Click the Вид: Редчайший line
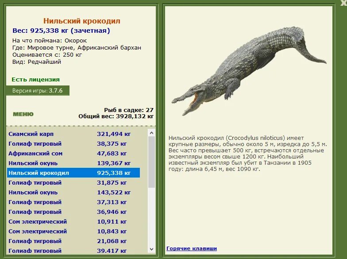 click(37, 62)
